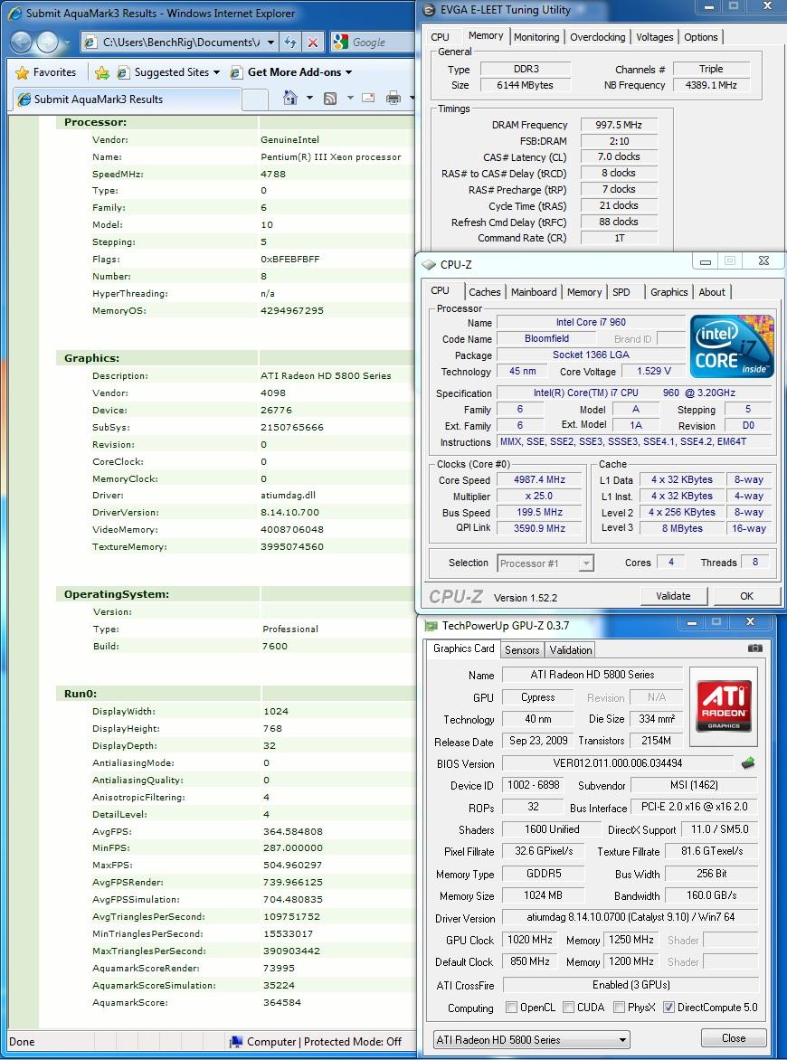Click the Computer zone icon in status bar
Screen dimensions: 787x1060
tap(236, 1042)
